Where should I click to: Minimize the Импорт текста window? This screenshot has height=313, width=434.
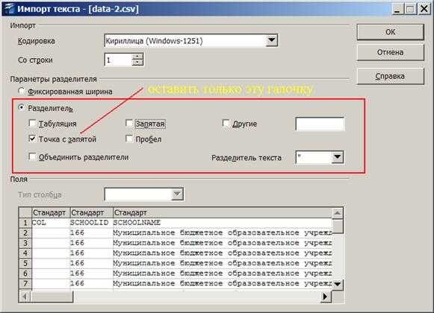click(397, 9)
